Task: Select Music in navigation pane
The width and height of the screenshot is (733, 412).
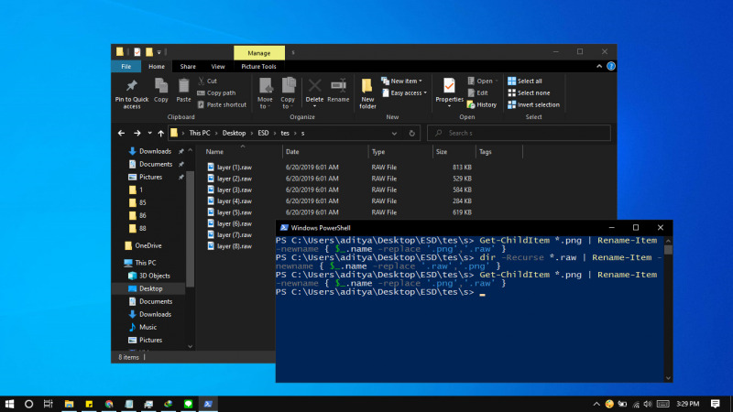Action: coord(143,327)
